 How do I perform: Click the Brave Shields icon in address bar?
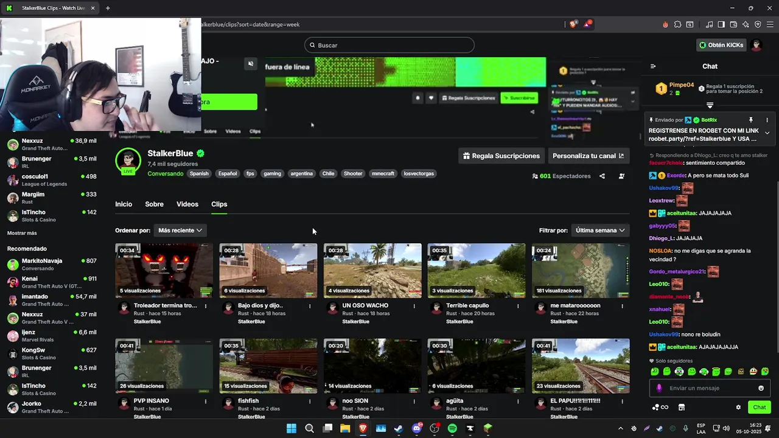pos(574,24)
